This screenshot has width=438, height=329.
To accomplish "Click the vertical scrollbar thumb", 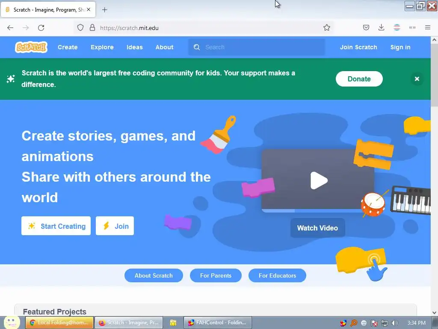I will point(434,75).
